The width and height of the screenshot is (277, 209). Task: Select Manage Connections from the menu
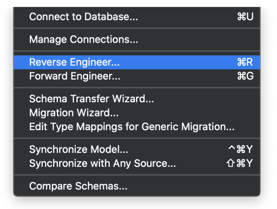(x=84, y=39)
